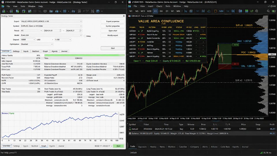This screenshot has height=156, width=277.
Task: Click the Open chart button
Action: 113,31
